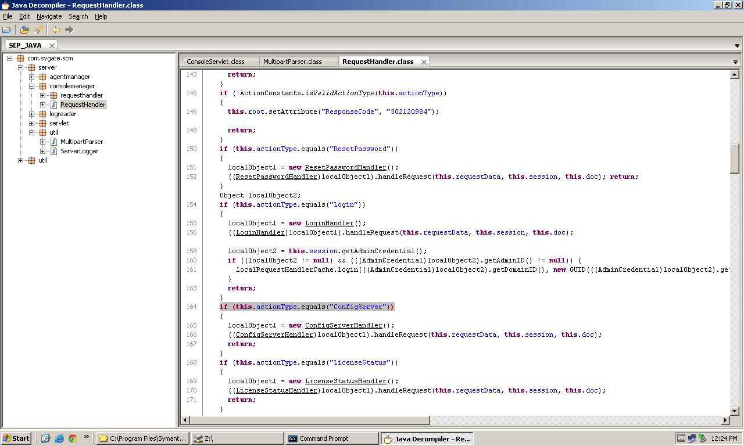Click the horizontal scrollbar right arrow

click(725, 420)
